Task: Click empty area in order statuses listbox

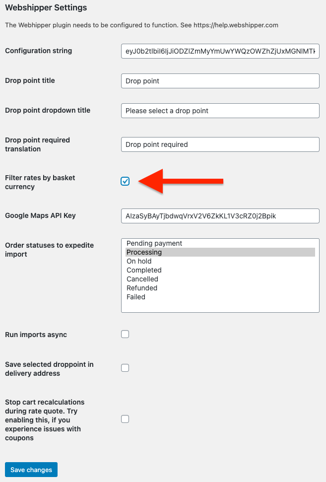Action: pos(220,306)
